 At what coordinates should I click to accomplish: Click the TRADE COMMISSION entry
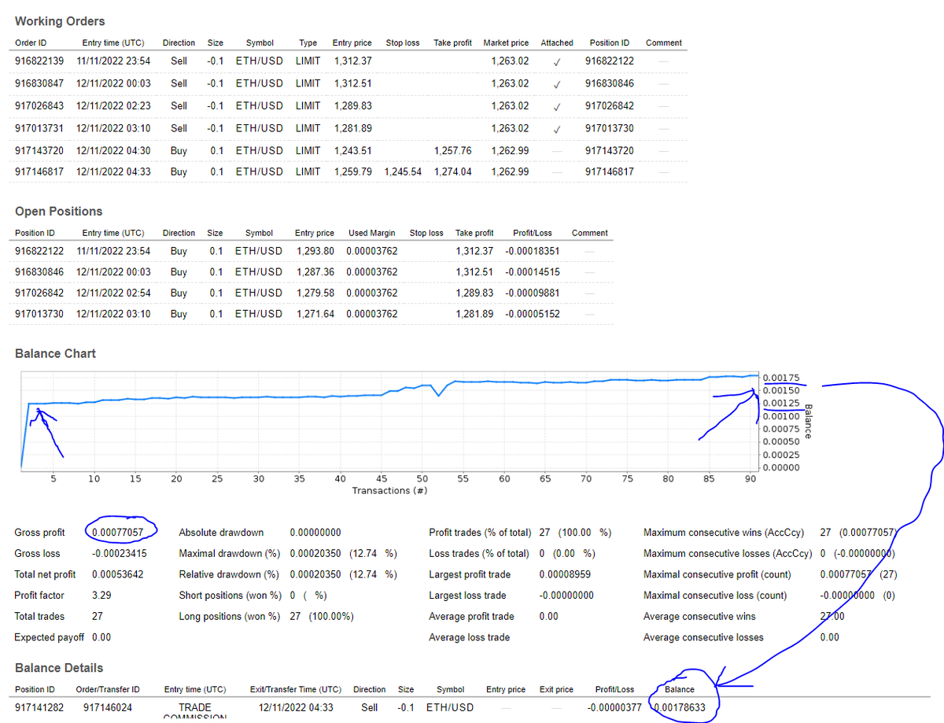[195, 711]
